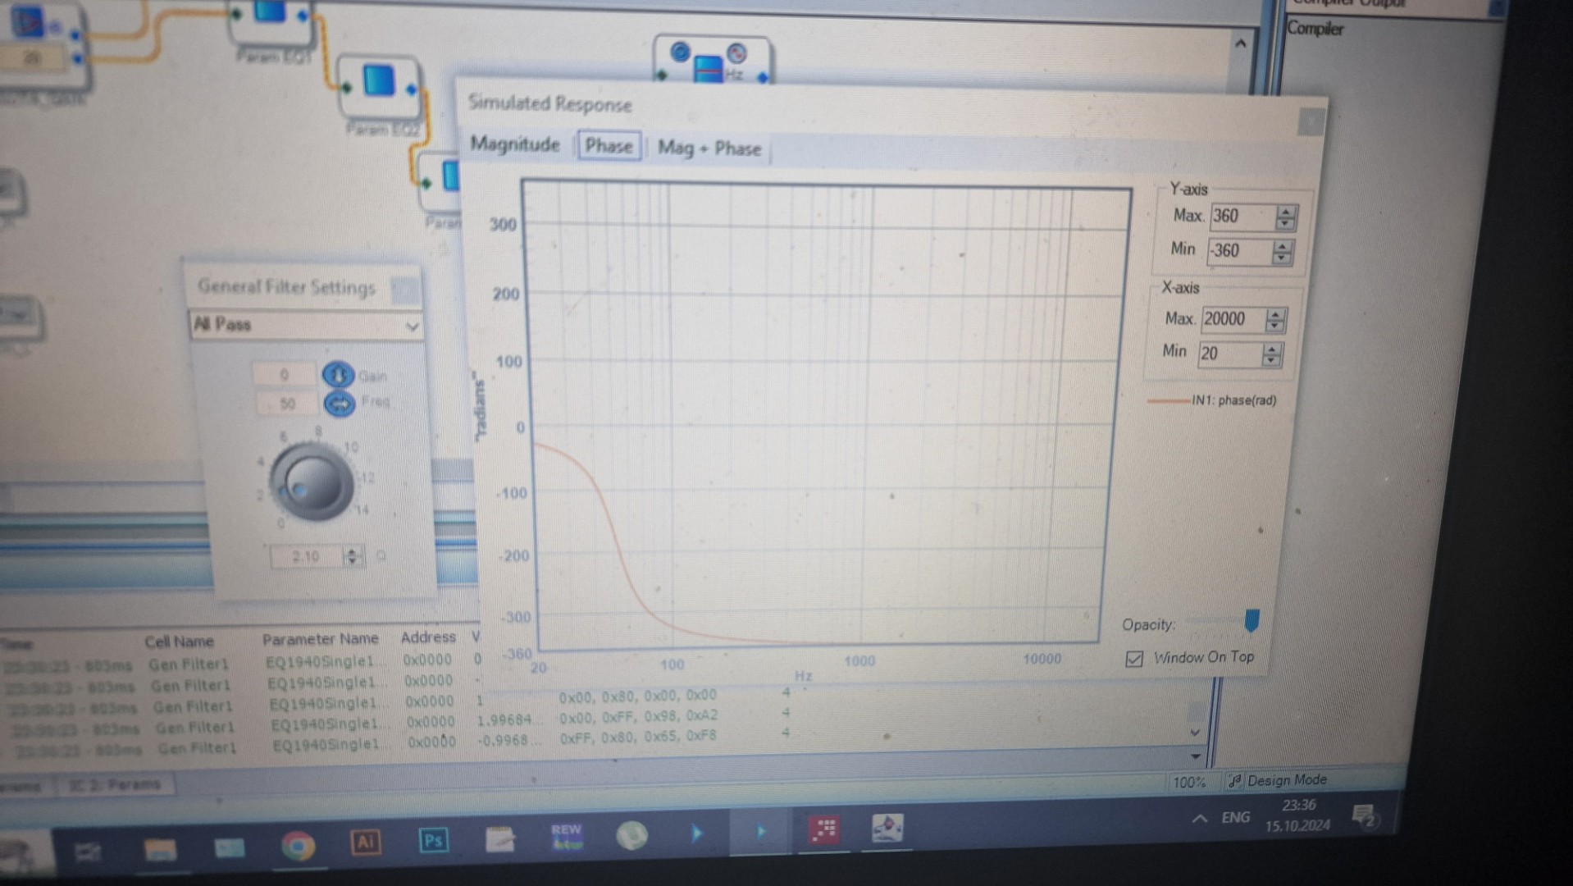Open the REW app in taskbar

(566, 836)
